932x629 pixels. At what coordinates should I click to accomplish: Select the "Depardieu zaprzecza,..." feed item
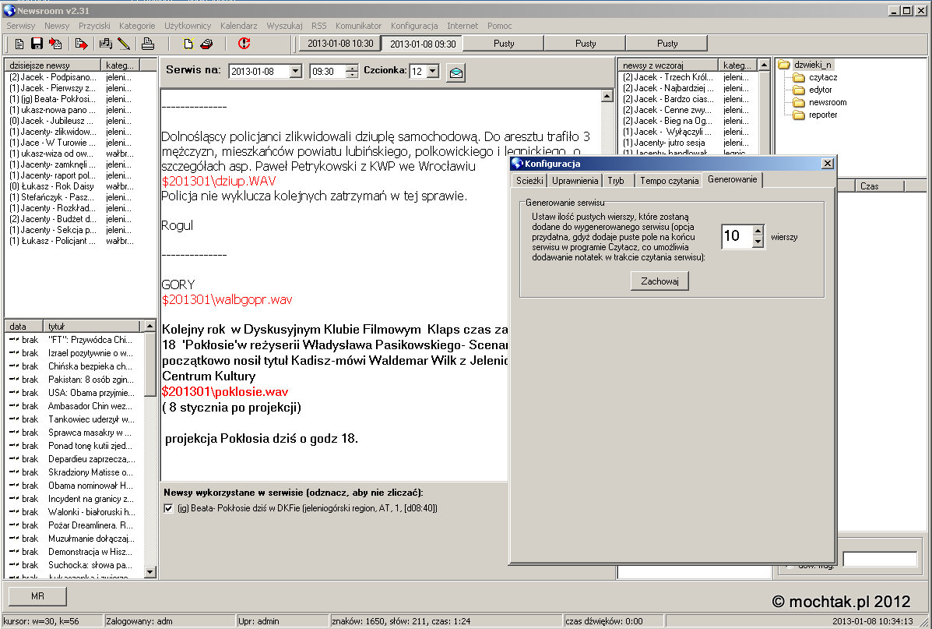point(92,459)
